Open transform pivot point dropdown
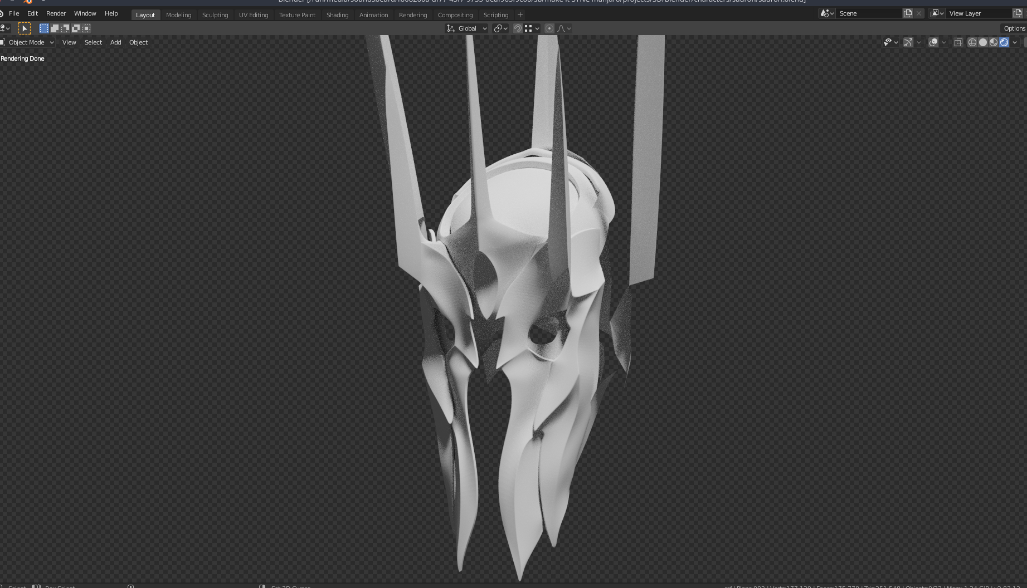The image size is (1027, 588). click(x=500, y=28)
